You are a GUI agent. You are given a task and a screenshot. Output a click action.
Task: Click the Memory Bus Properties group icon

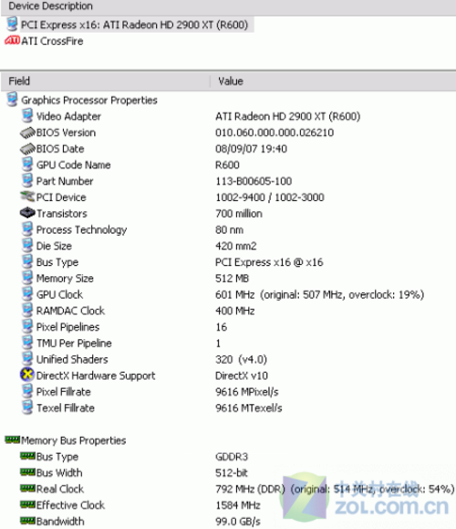[x=13, y=439]
